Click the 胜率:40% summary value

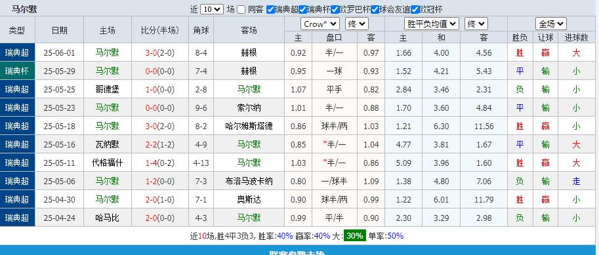(275, 236)
